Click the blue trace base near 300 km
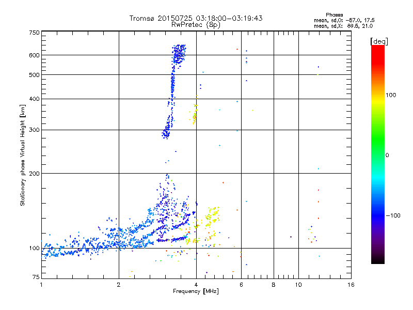The image size is (413, 310). point(166,134)
